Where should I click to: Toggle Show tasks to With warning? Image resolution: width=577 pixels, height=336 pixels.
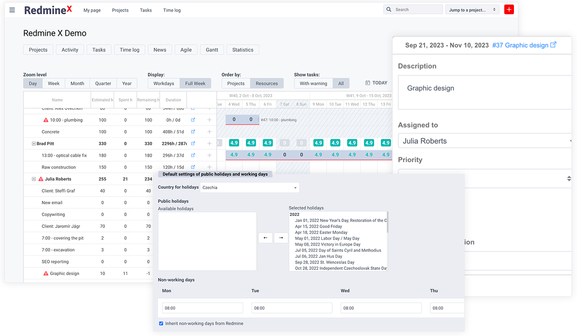313,83
